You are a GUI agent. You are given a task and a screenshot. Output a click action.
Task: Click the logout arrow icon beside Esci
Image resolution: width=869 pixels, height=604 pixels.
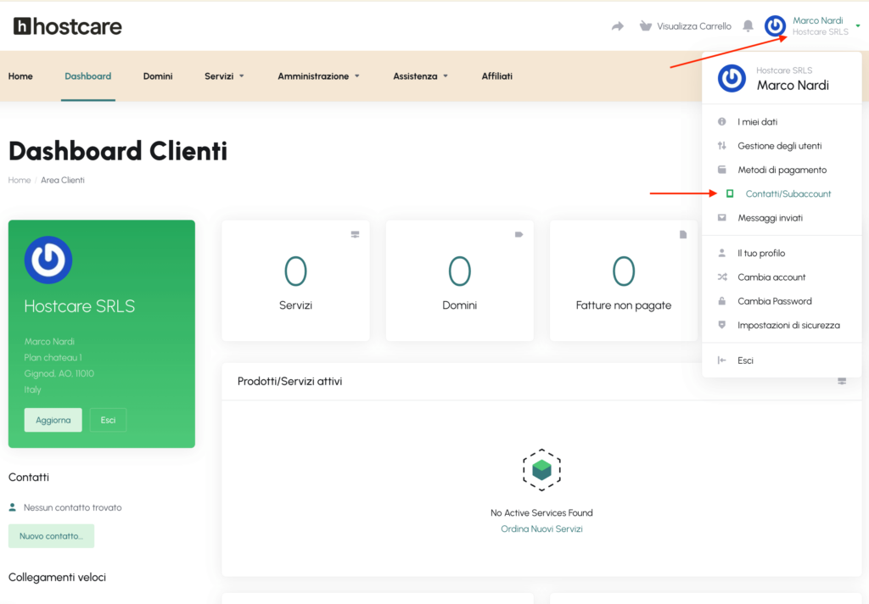pos(721,361)
